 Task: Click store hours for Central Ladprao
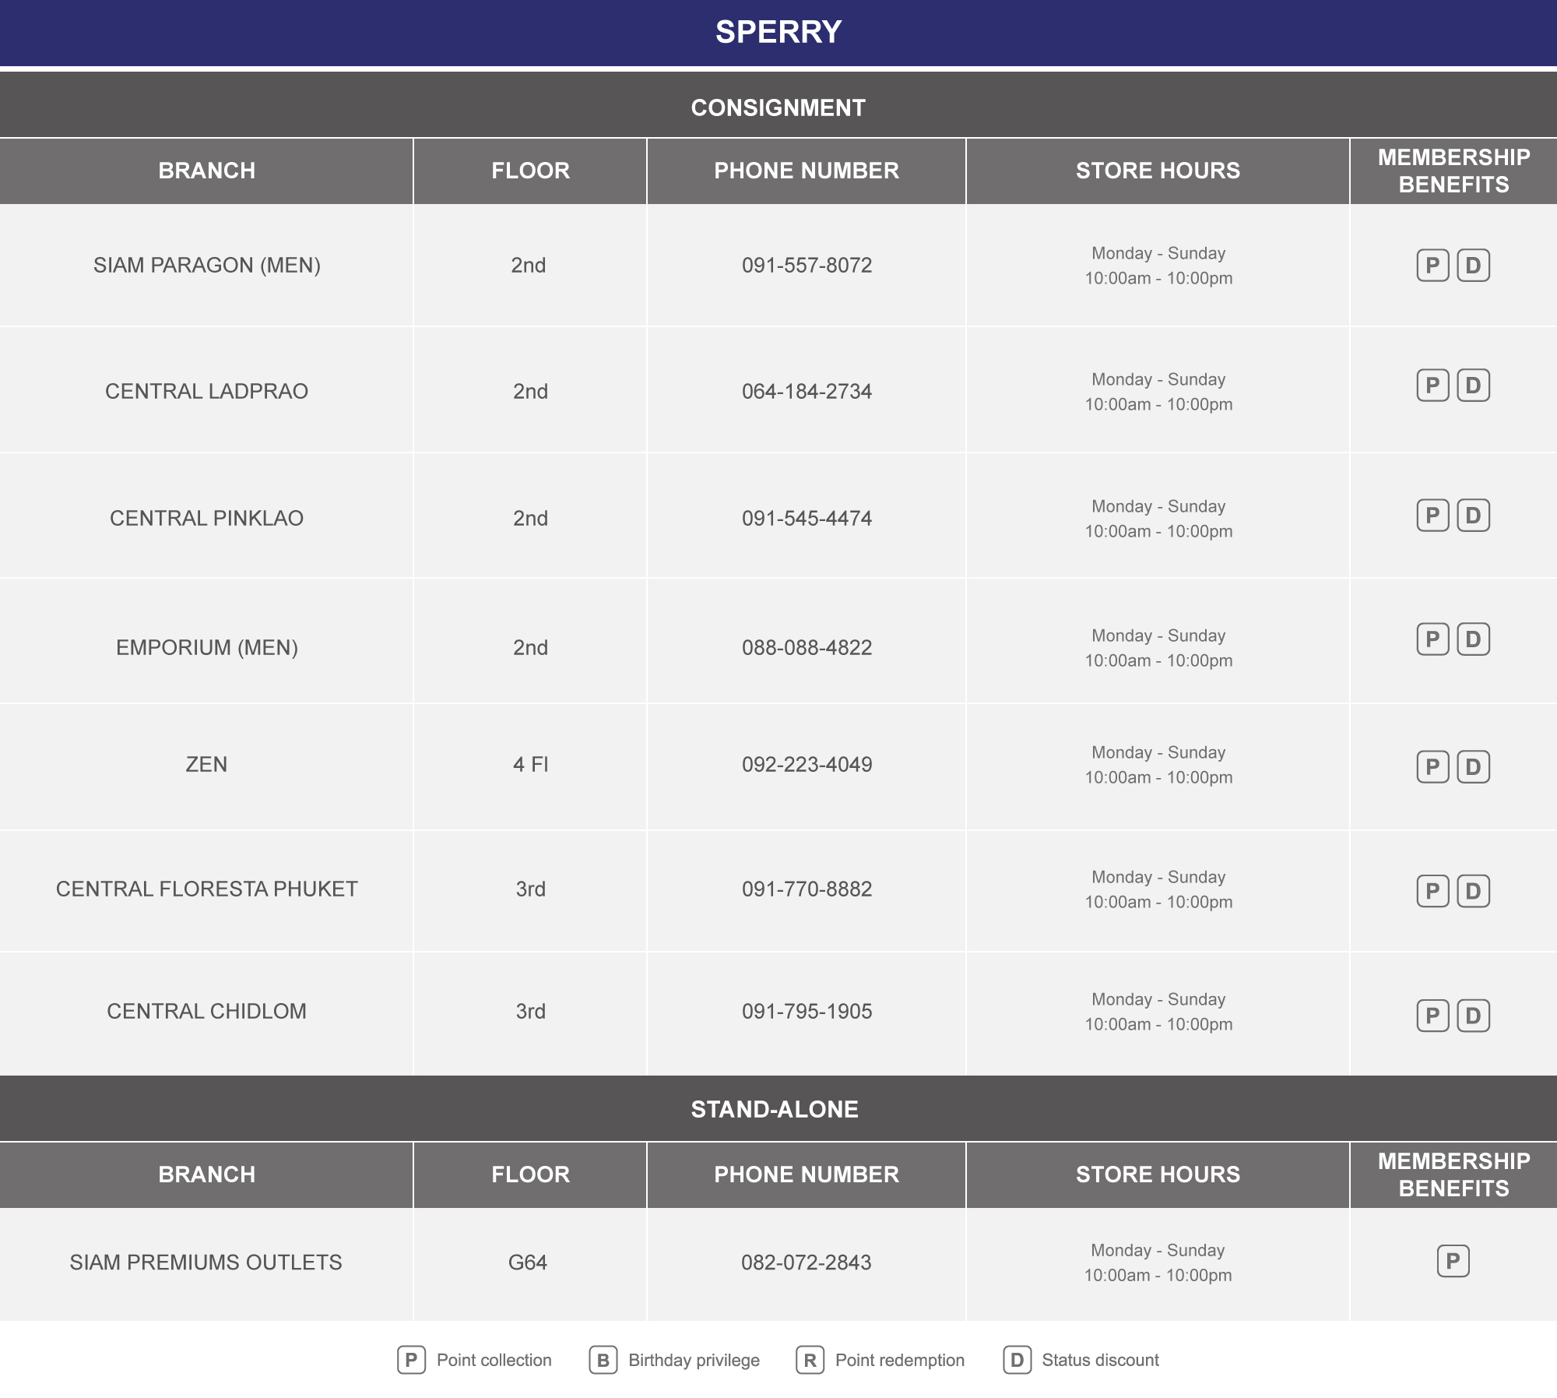(x=1158, y=392)
